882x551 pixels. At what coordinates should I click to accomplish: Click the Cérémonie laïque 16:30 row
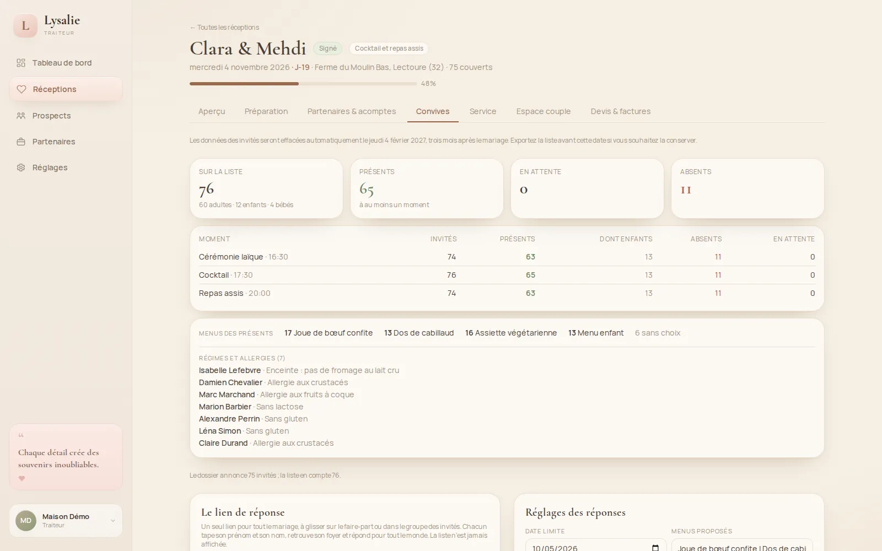(507, 257)
